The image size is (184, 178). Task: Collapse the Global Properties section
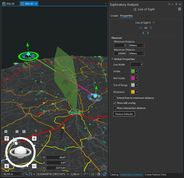point(112,59)
